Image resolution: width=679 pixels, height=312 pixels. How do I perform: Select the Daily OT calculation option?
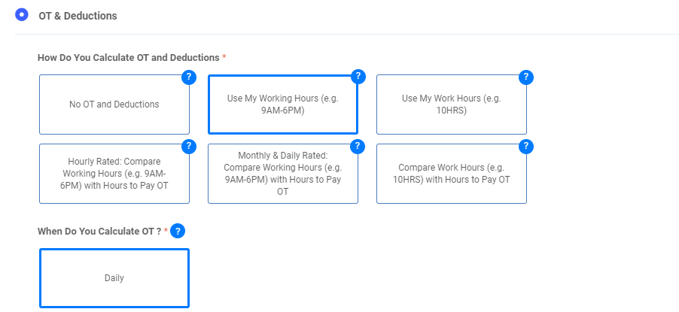point(114,278)
